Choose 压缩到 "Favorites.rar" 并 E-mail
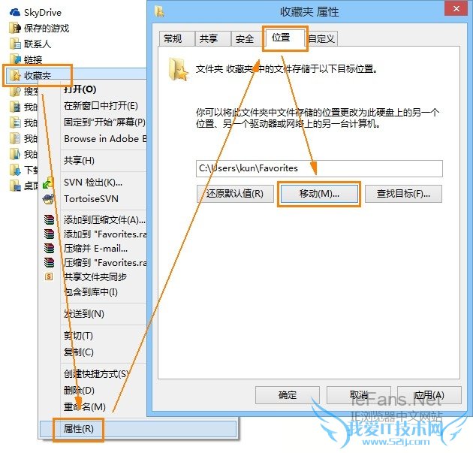473x453 pixels. pyautogui.click(x=105, y=262)
